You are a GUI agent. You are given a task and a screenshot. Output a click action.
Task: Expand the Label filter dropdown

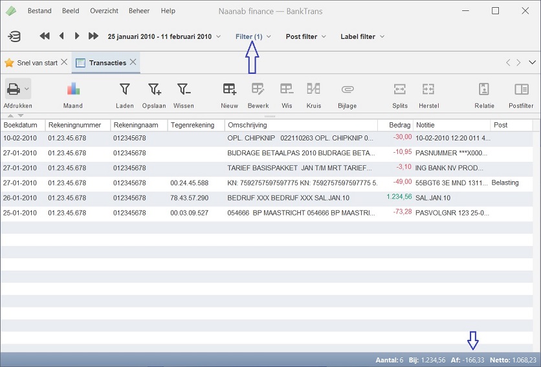(362, 36)
